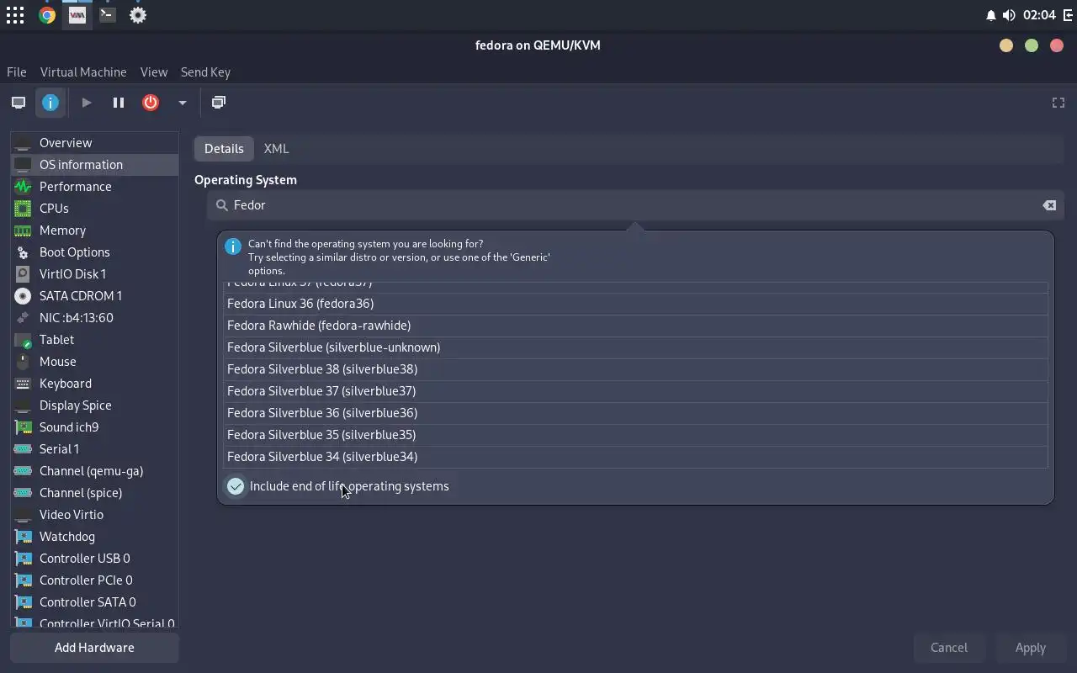Pause the virtual machine
Screen dimensions: 1077x673
pyautogui.click(x=119, y=103)
